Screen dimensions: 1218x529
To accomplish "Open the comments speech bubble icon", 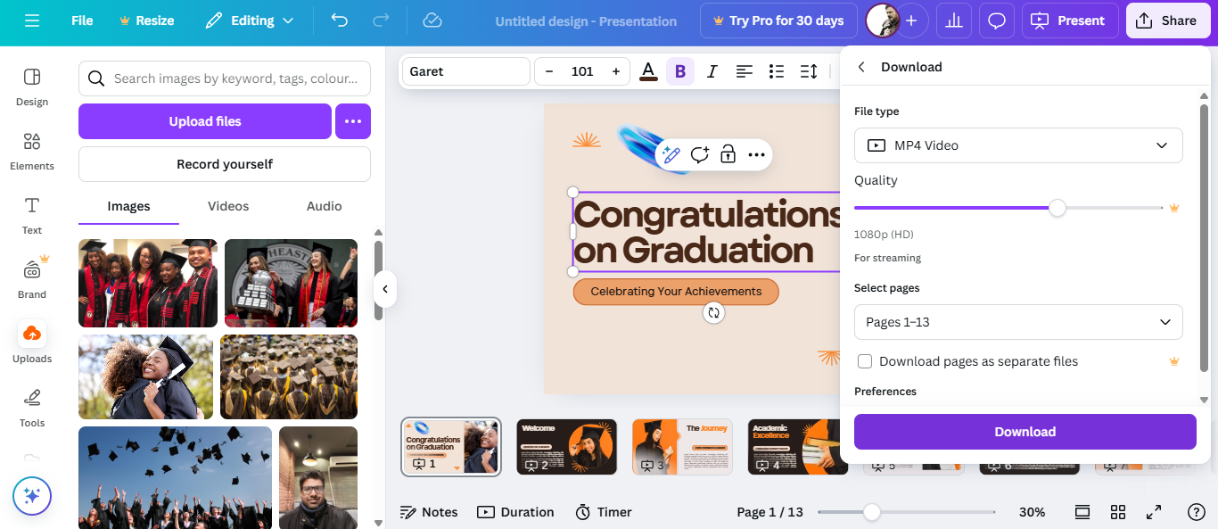I will 997,21.
